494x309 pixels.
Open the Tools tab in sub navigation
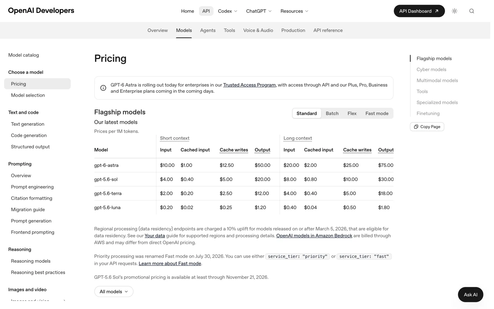229,30
